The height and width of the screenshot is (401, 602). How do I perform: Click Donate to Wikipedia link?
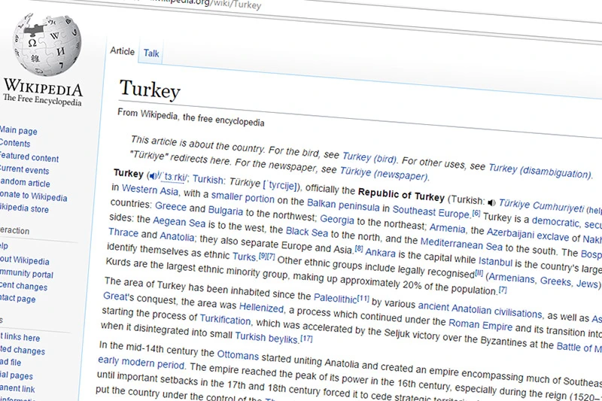point(33,196)
